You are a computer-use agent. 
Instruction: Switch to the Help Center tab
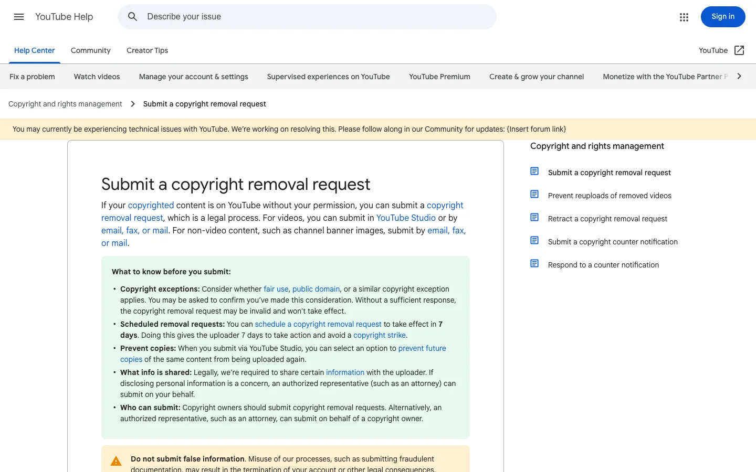[x=34, y=50]
